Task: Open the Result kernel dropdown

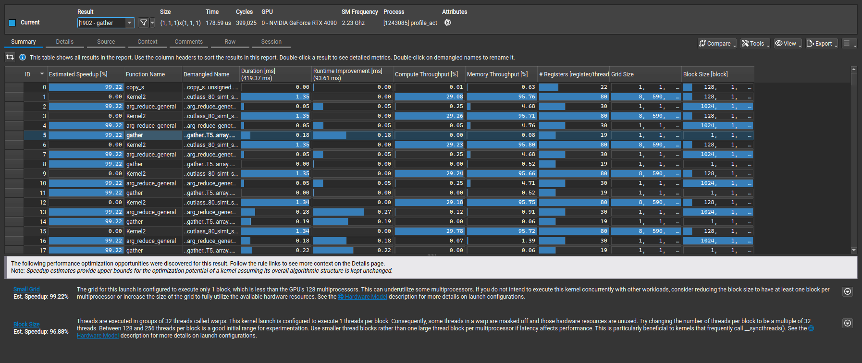Action: [129, 23]
